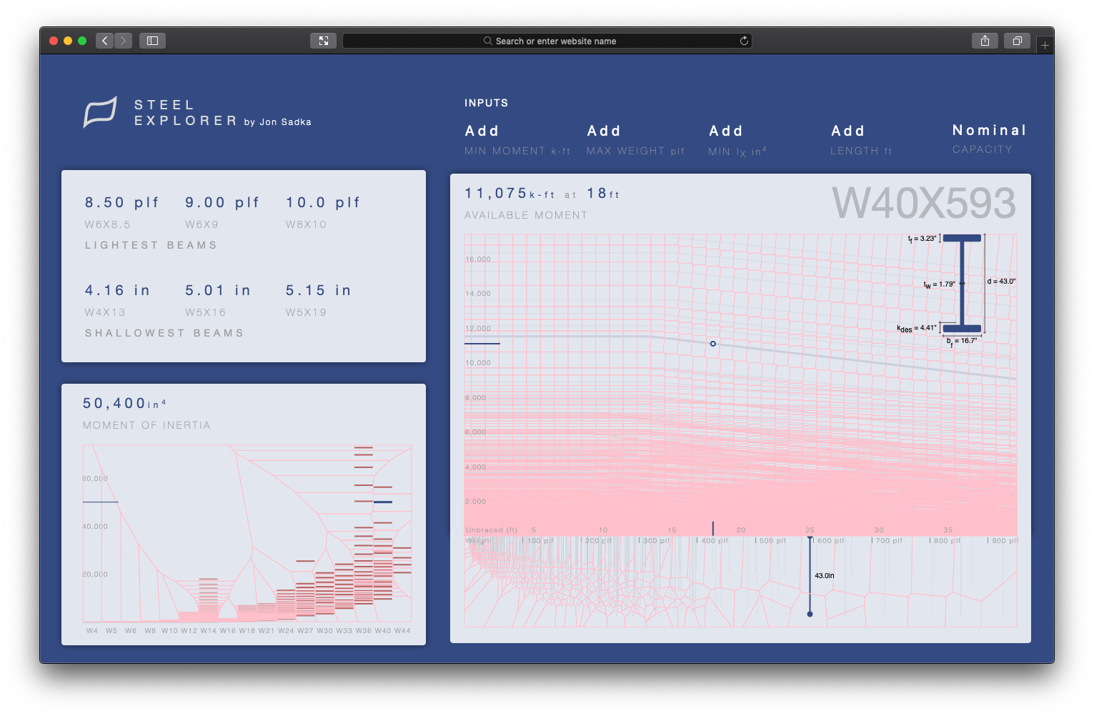Click the fullscreen extension icon beside address bar

(x=323, y=41)
